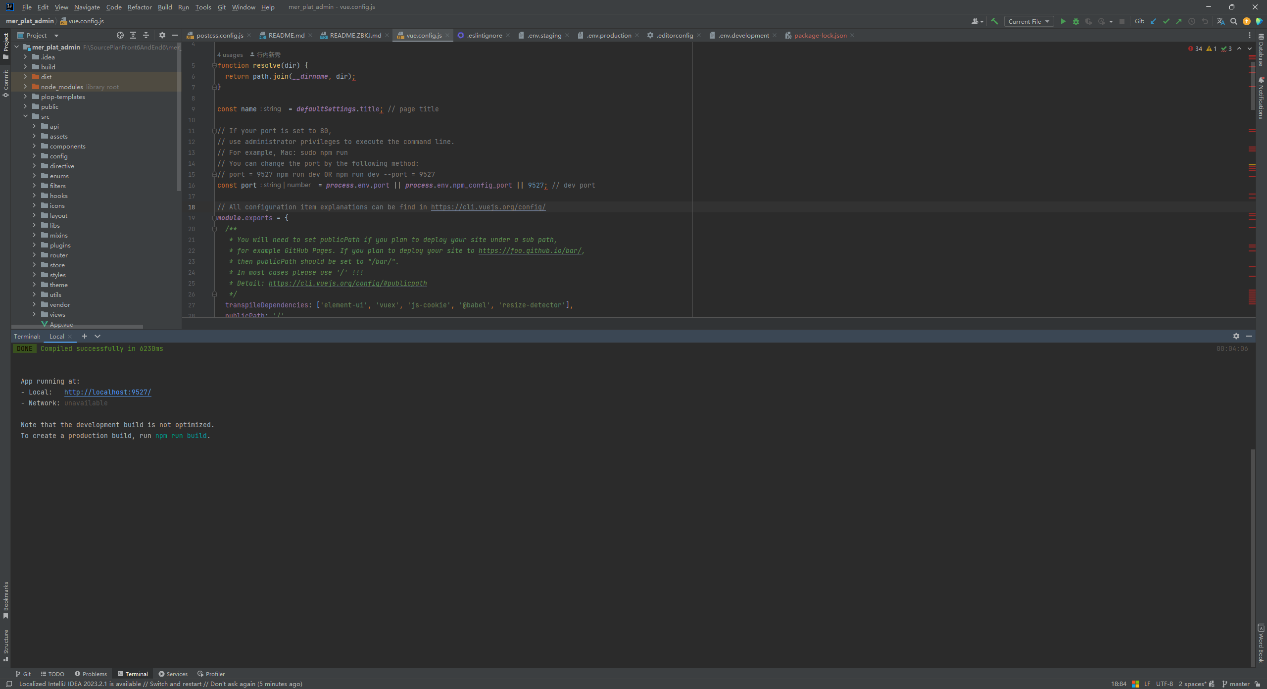Push commits with the Git push arrow
The height and width of the screenshot is (689, 1267).
(1179, 21)
